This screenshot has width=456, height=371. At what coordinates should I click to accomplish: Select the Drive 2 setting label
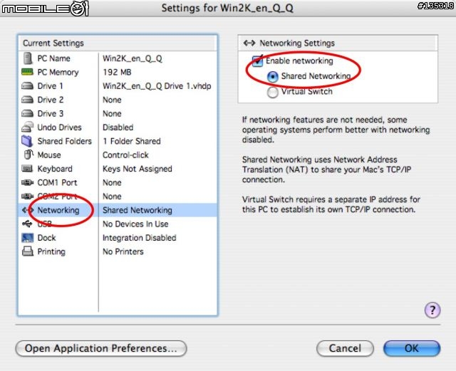click(51, 100)
